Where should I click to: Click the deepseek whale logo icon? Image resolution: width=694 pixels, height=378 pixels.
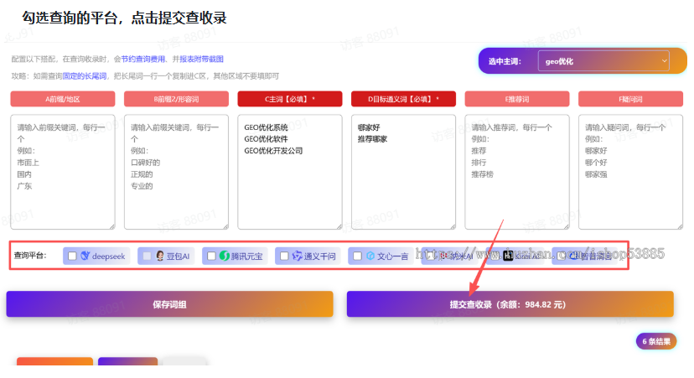tap(85, 256)
